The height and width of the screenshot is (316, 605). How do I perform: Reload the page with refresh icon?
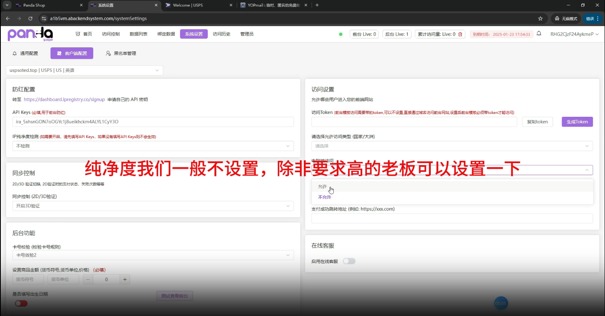30,18
